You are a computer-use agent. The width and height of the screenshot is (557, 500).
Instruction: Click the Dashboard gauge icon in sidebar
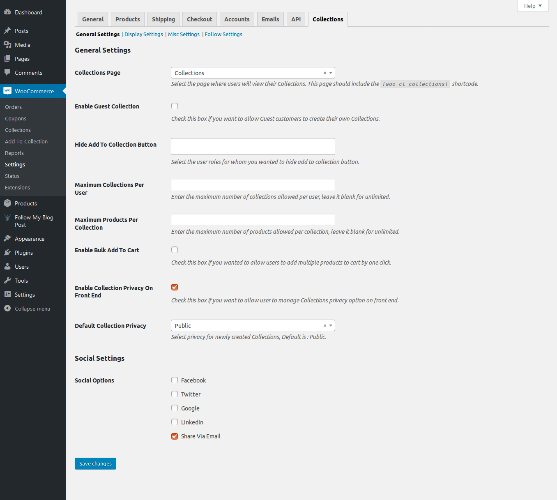[7, 12]
